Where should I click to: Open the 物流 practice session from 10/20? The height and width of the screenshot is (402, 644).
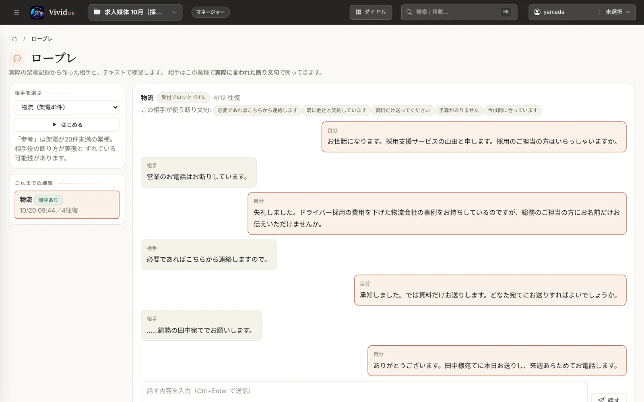[67, 205]
